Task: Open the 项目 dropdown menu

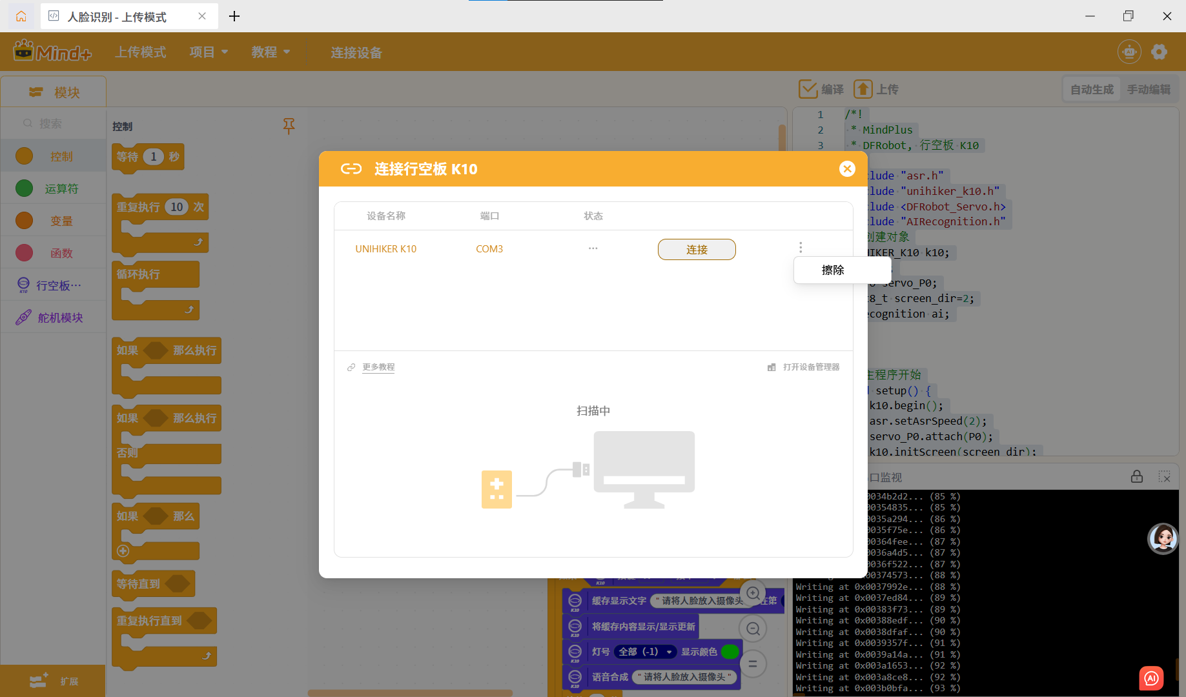Action: click(208, 52)
